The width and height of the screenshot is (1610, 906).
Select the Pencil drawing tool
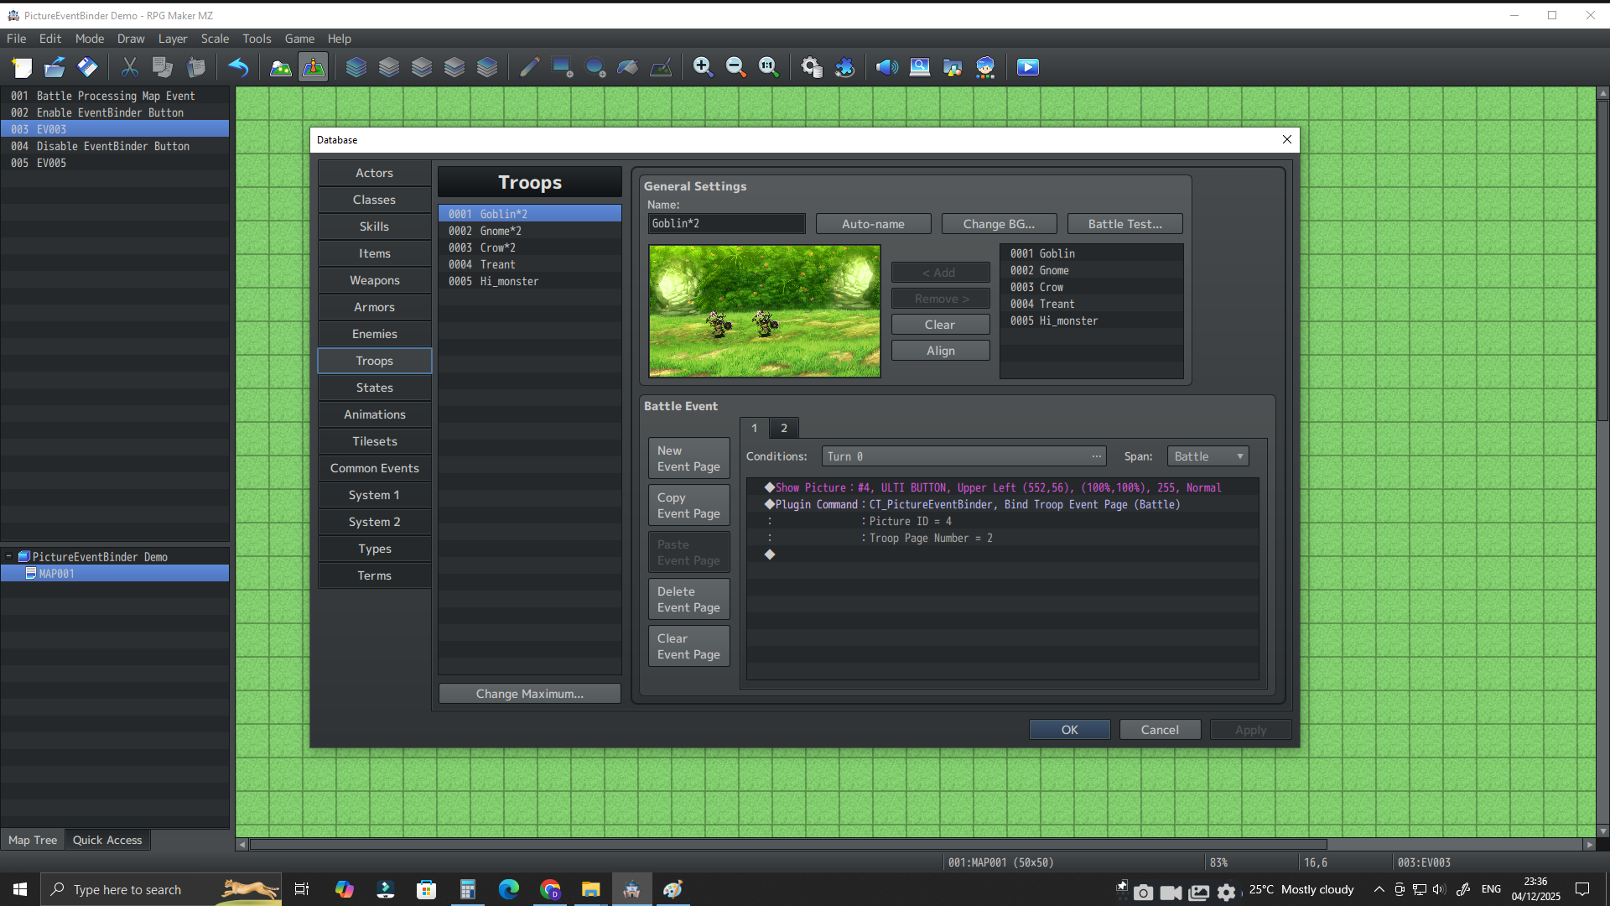tap(529, 67)
